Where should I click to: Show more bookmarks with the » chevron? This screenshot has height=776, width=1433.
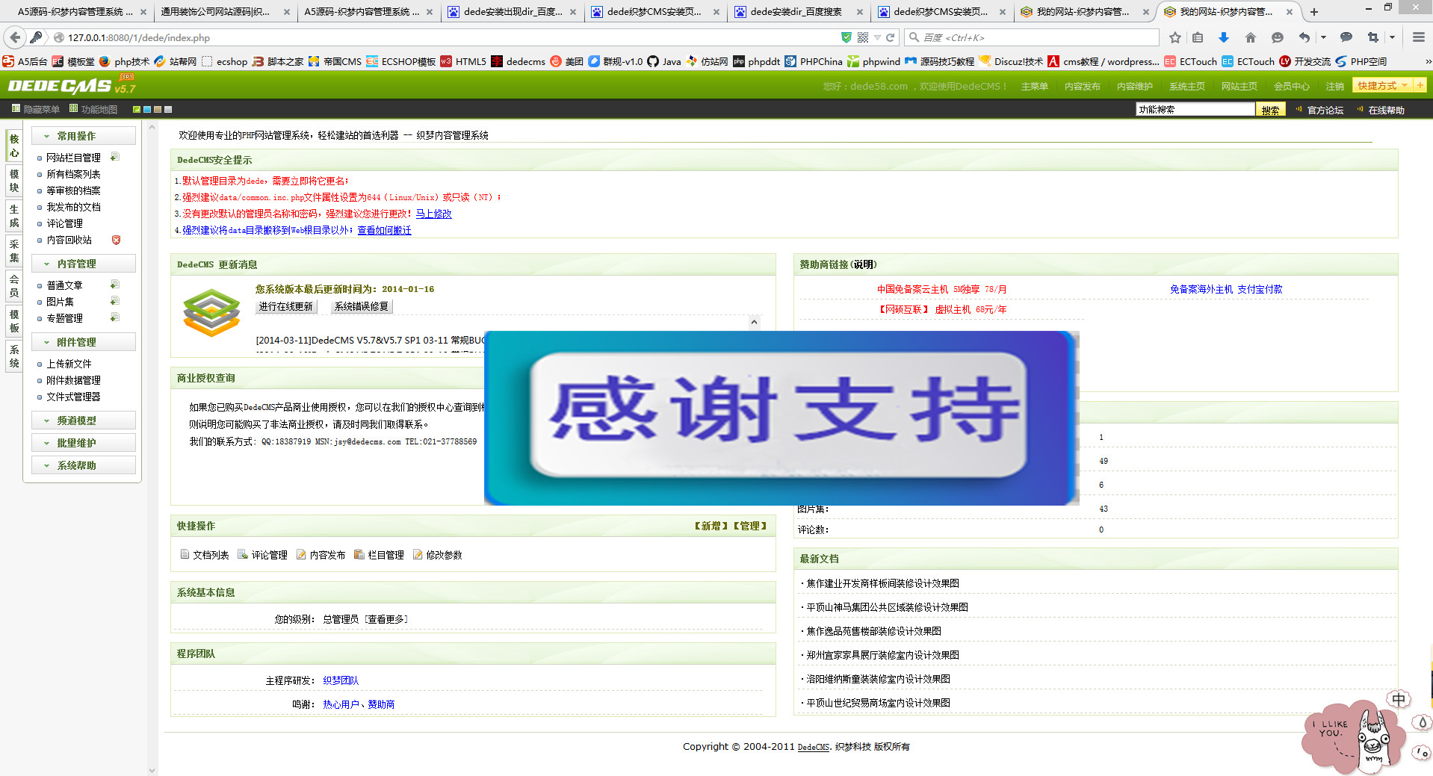[x=1428, y=62]
